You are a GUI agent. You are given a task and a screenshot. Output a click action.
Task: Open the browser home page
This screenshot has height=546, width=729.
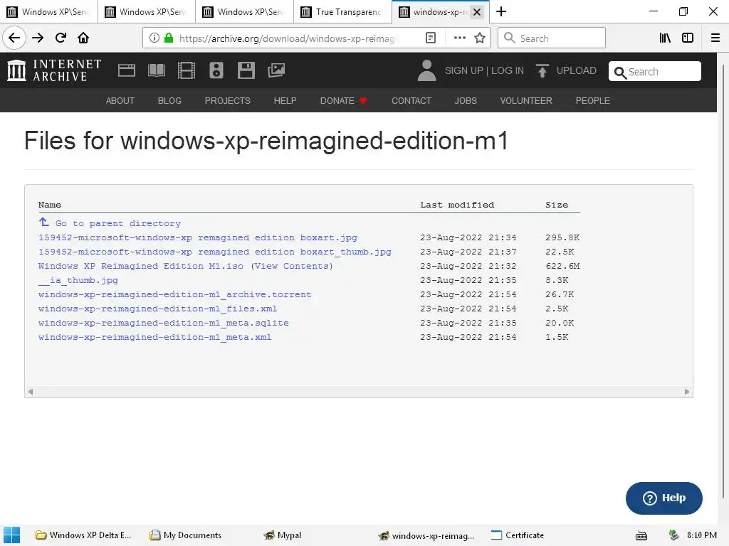[x=83, y=38]
